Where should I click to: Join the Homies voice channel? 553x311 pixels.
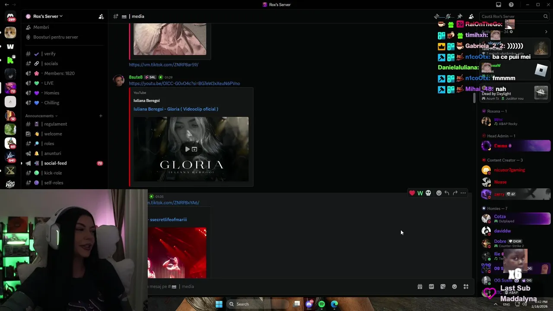tap(65, 93)
